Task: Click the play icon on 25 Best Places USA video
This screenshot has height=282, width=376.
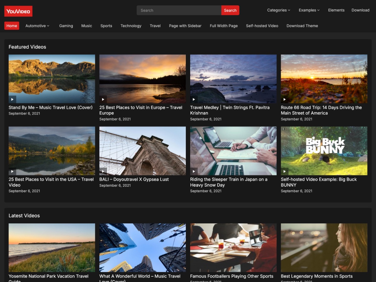Action: click(x=12, y=171)
